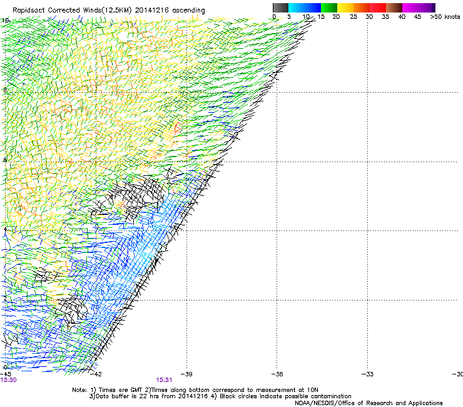Click the longitude label '-45'
Screen dimensions: 463x407
coord(6,374)
